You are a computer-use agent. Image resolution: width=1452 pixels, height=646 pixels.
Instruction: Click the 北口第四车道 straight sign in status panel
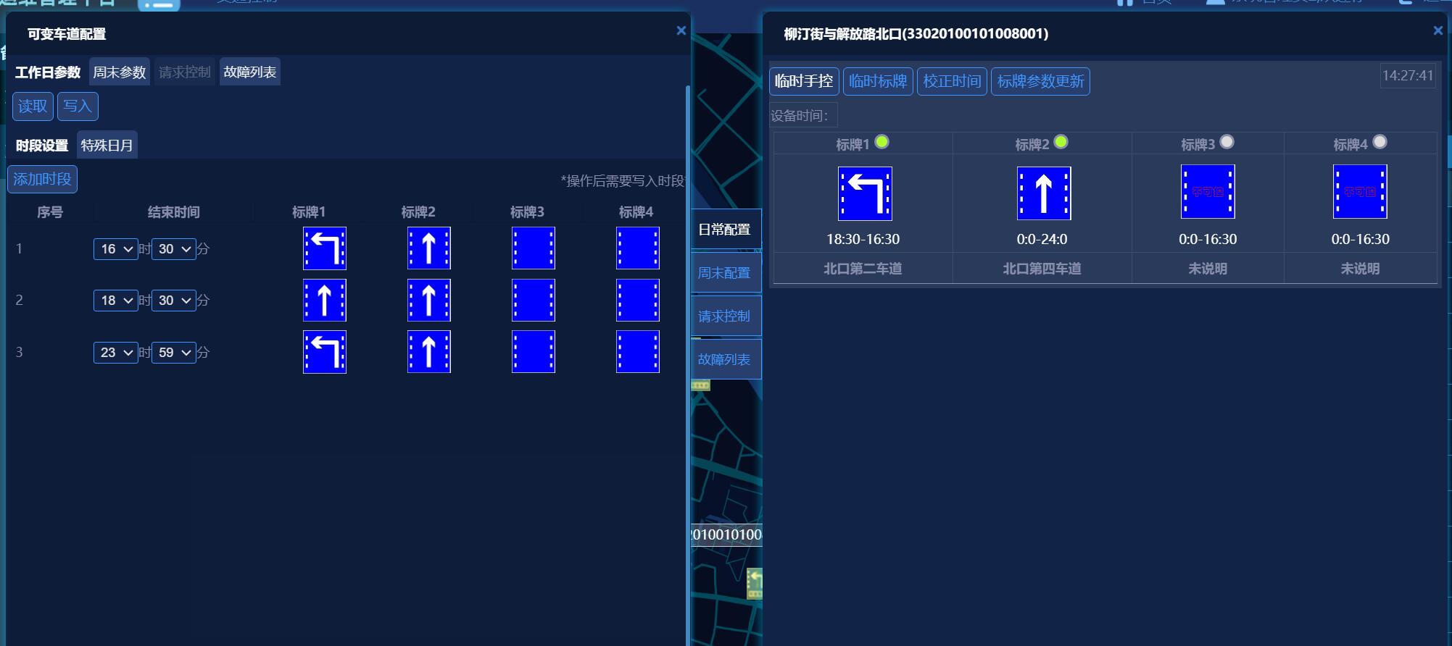[x=1043, y=193]
